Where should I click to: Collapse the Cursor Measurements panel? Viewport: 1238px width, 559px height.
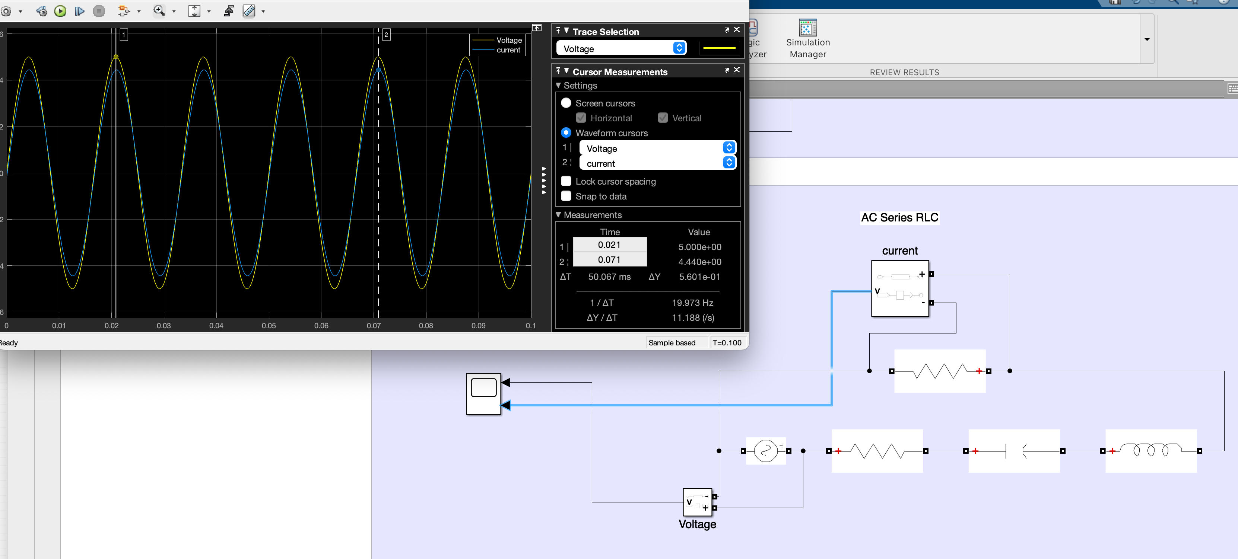(566, 71)
